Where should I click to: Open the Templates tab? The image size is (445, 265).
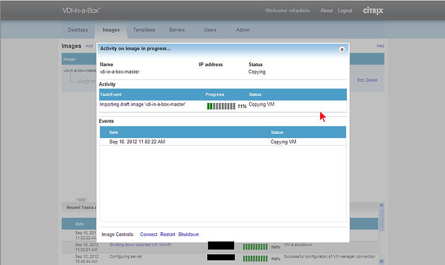[x=144, y=30]
